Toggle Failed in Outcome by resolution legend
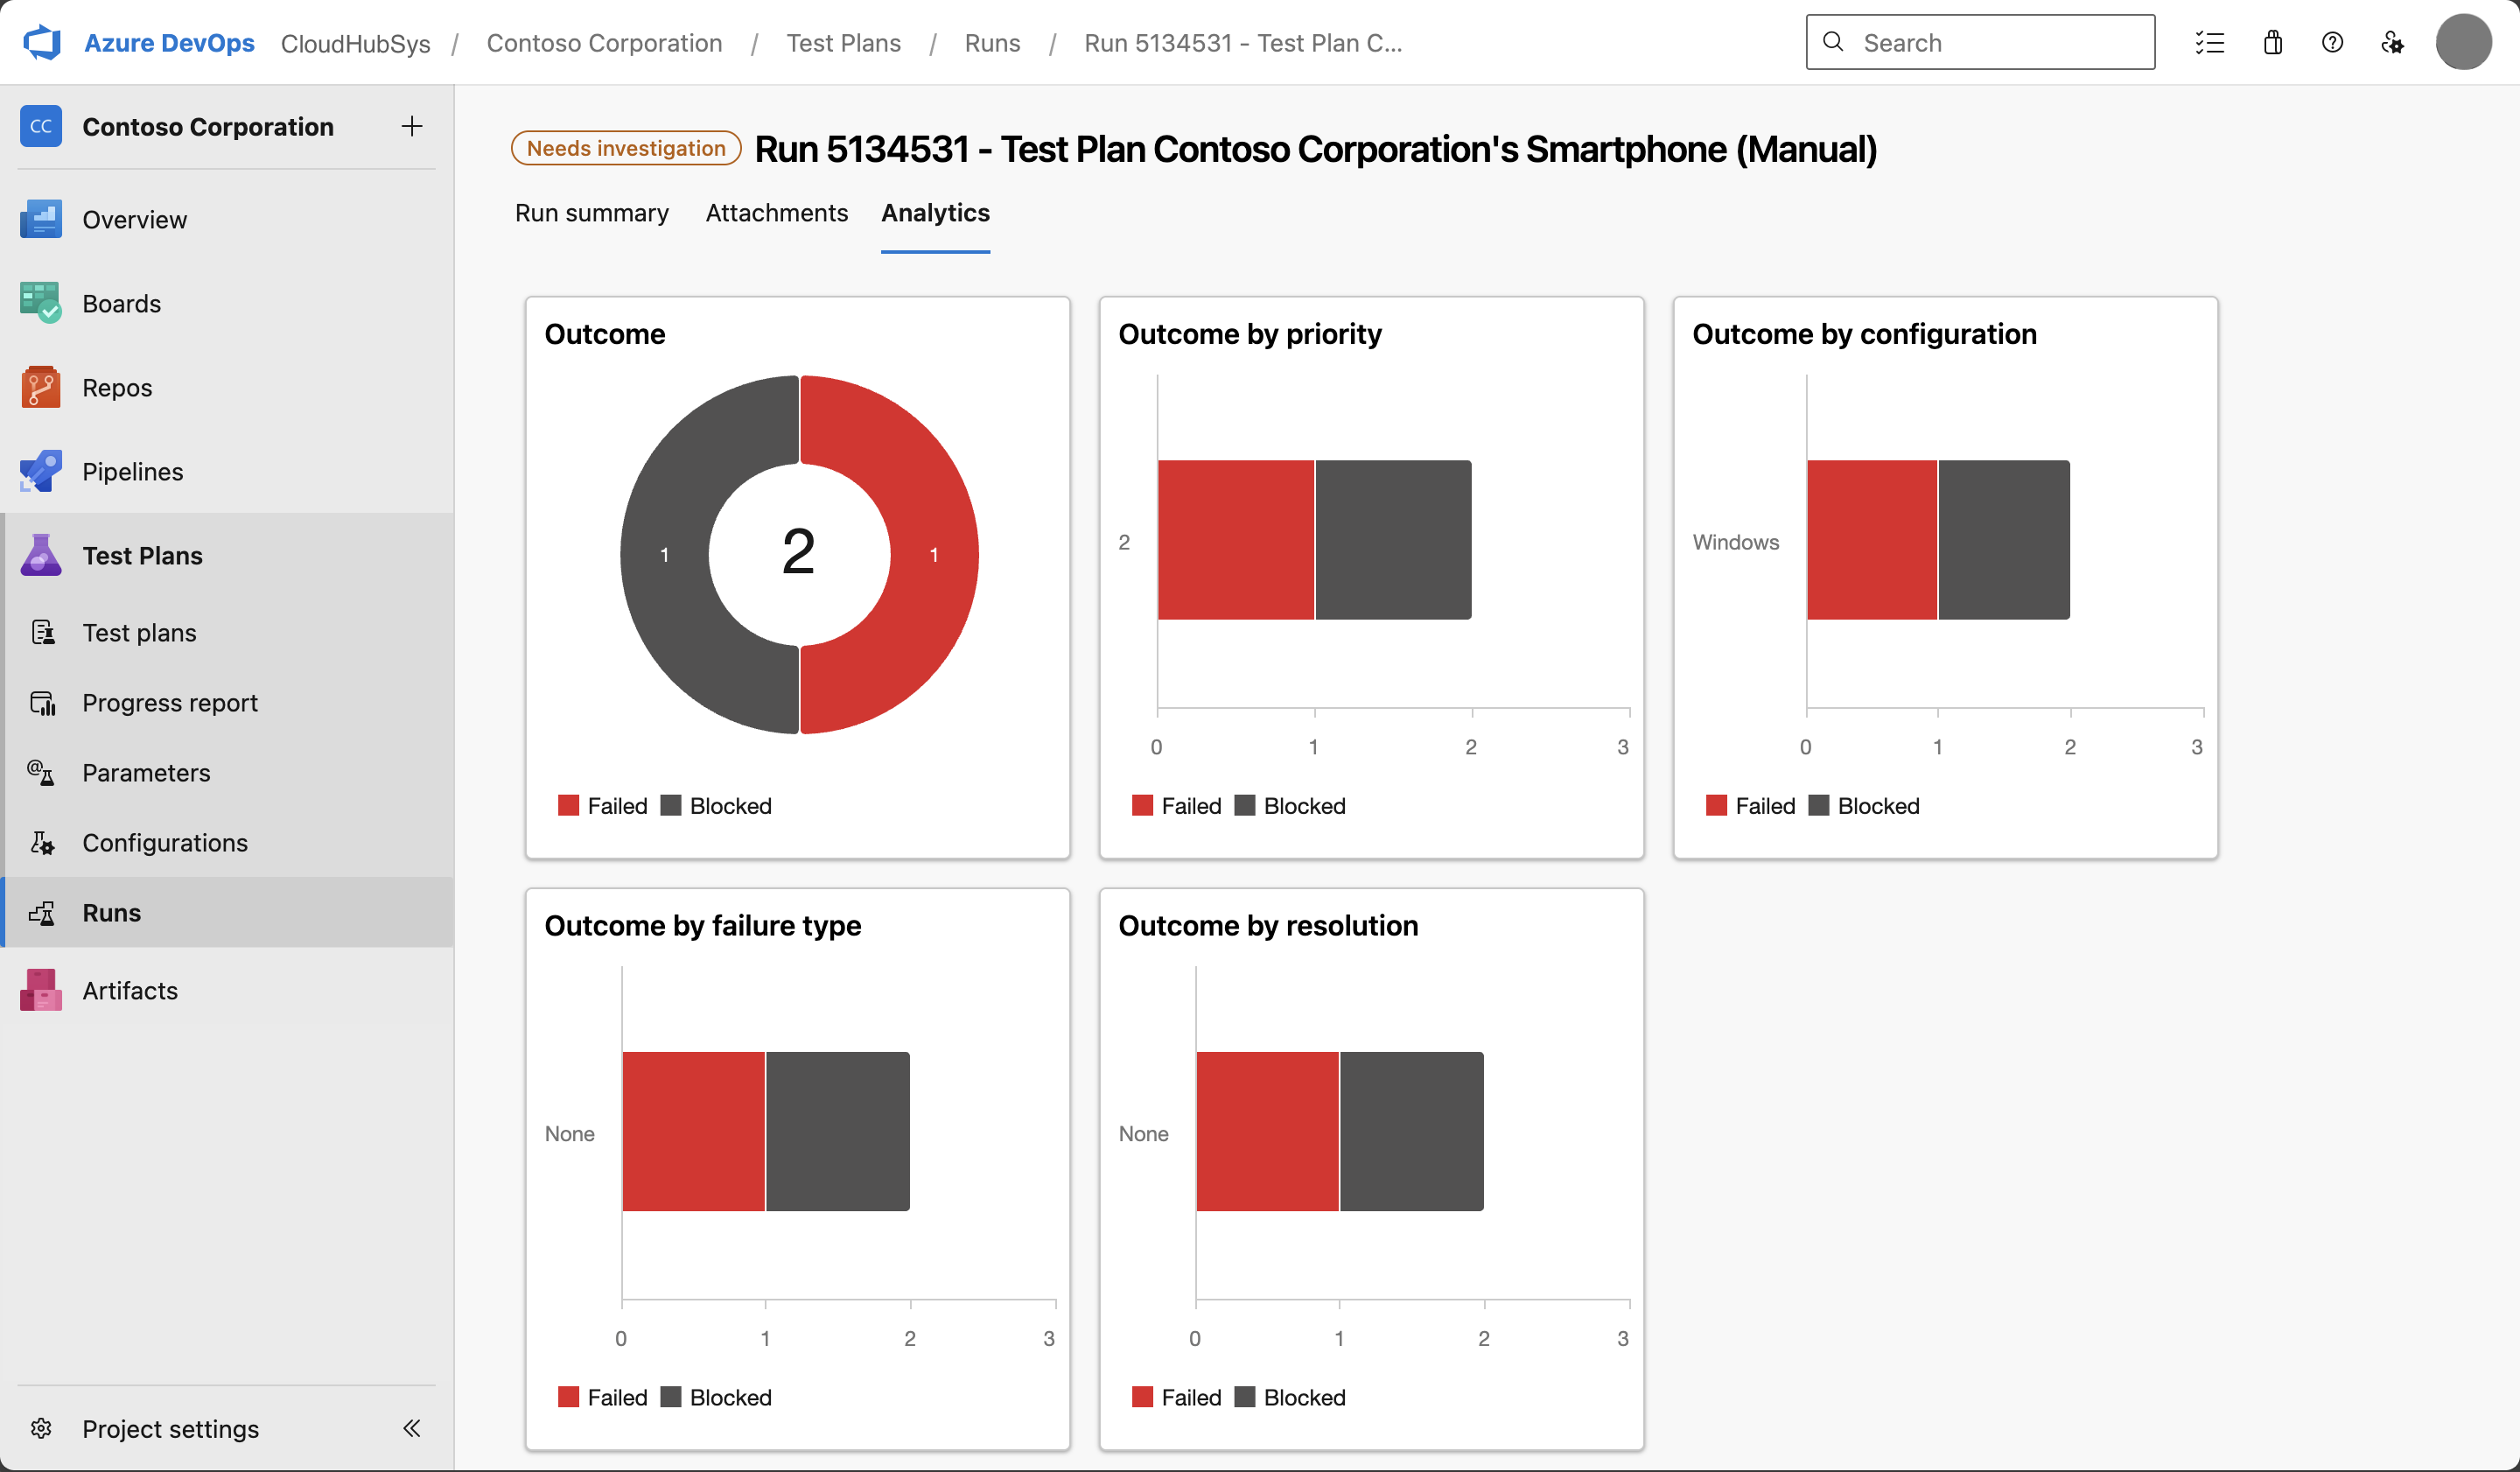The height and width of the screenshot is (1472, 2520). click(x=1177, y=1397)
